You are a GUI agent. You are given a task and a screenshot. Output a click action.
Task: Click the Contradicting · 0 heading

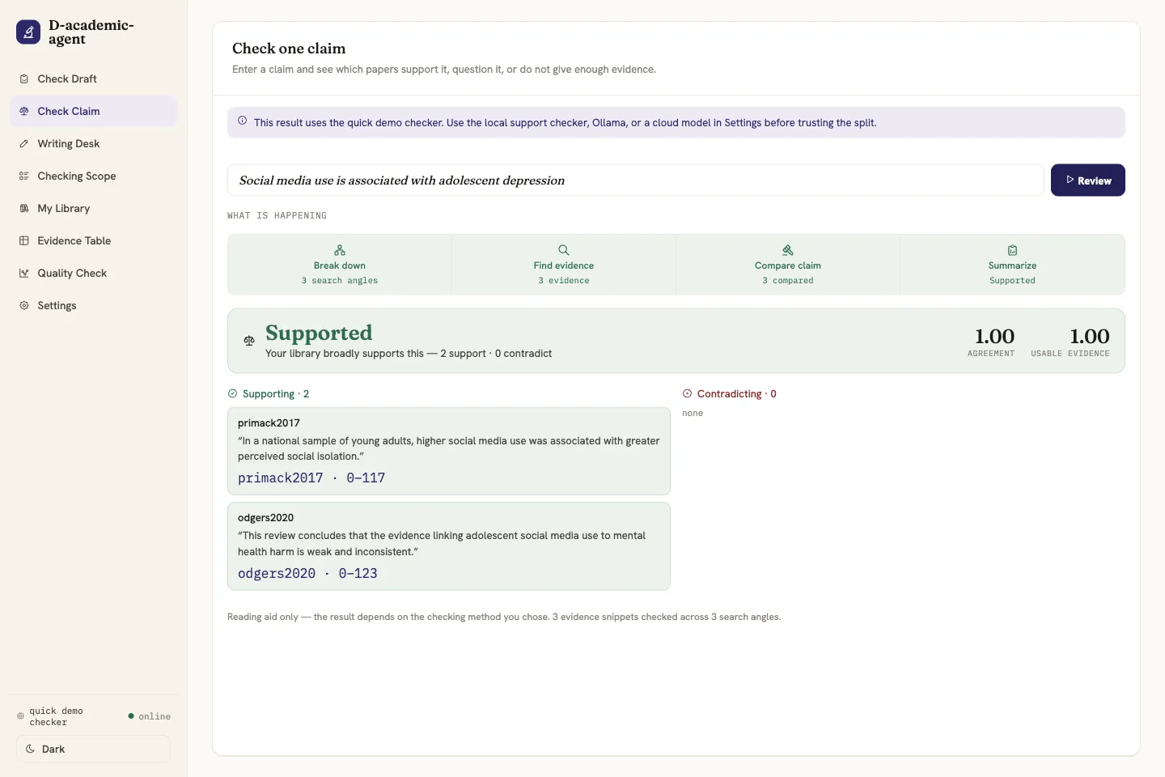[737, 393]
